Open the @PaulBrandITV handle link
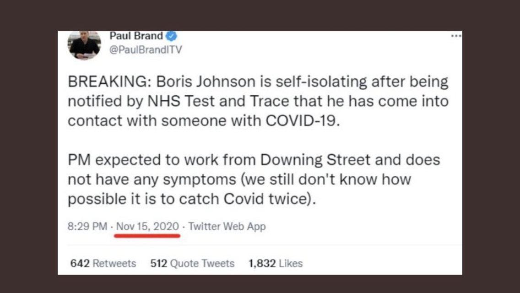This screenshot has width=520, height=293. 146,50
